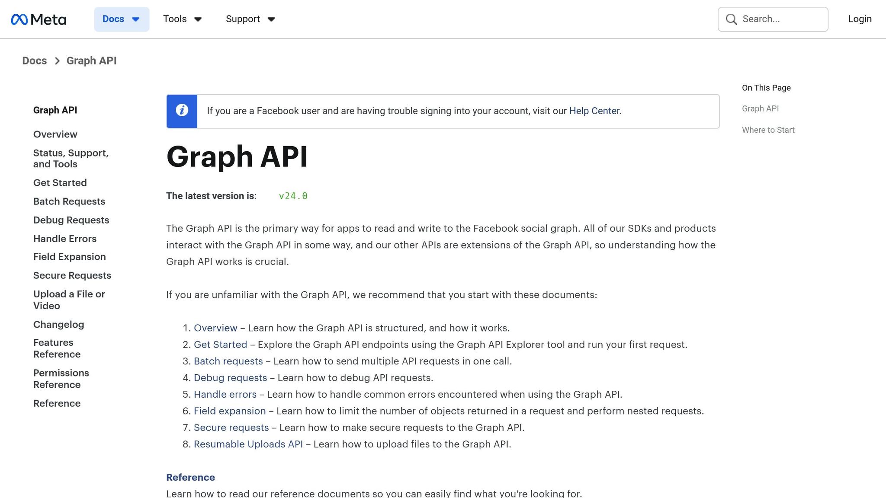Click the search magnifier icon
This screenshot has width=886, height=498.
point(731,19)
